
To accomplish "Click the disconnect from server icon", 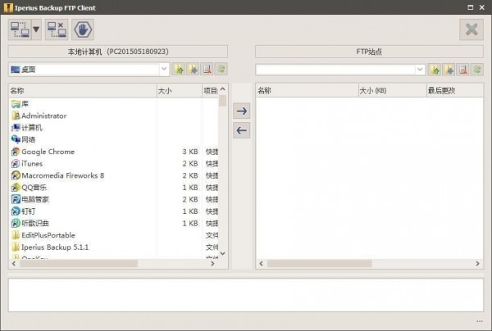I will [57, 29].
